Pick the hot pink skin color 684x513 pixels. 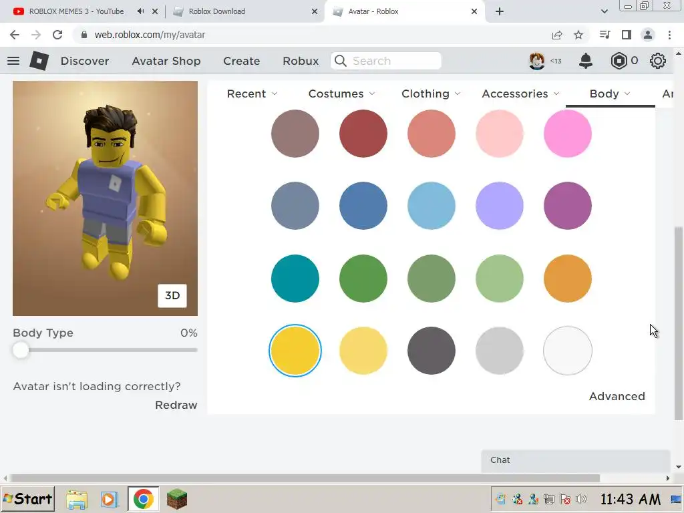point(568,134)
